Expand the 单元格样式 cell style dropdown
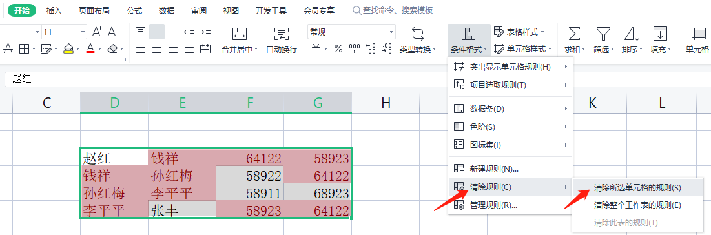The height and width of the screenshot is (235, 711). (550, 49)
